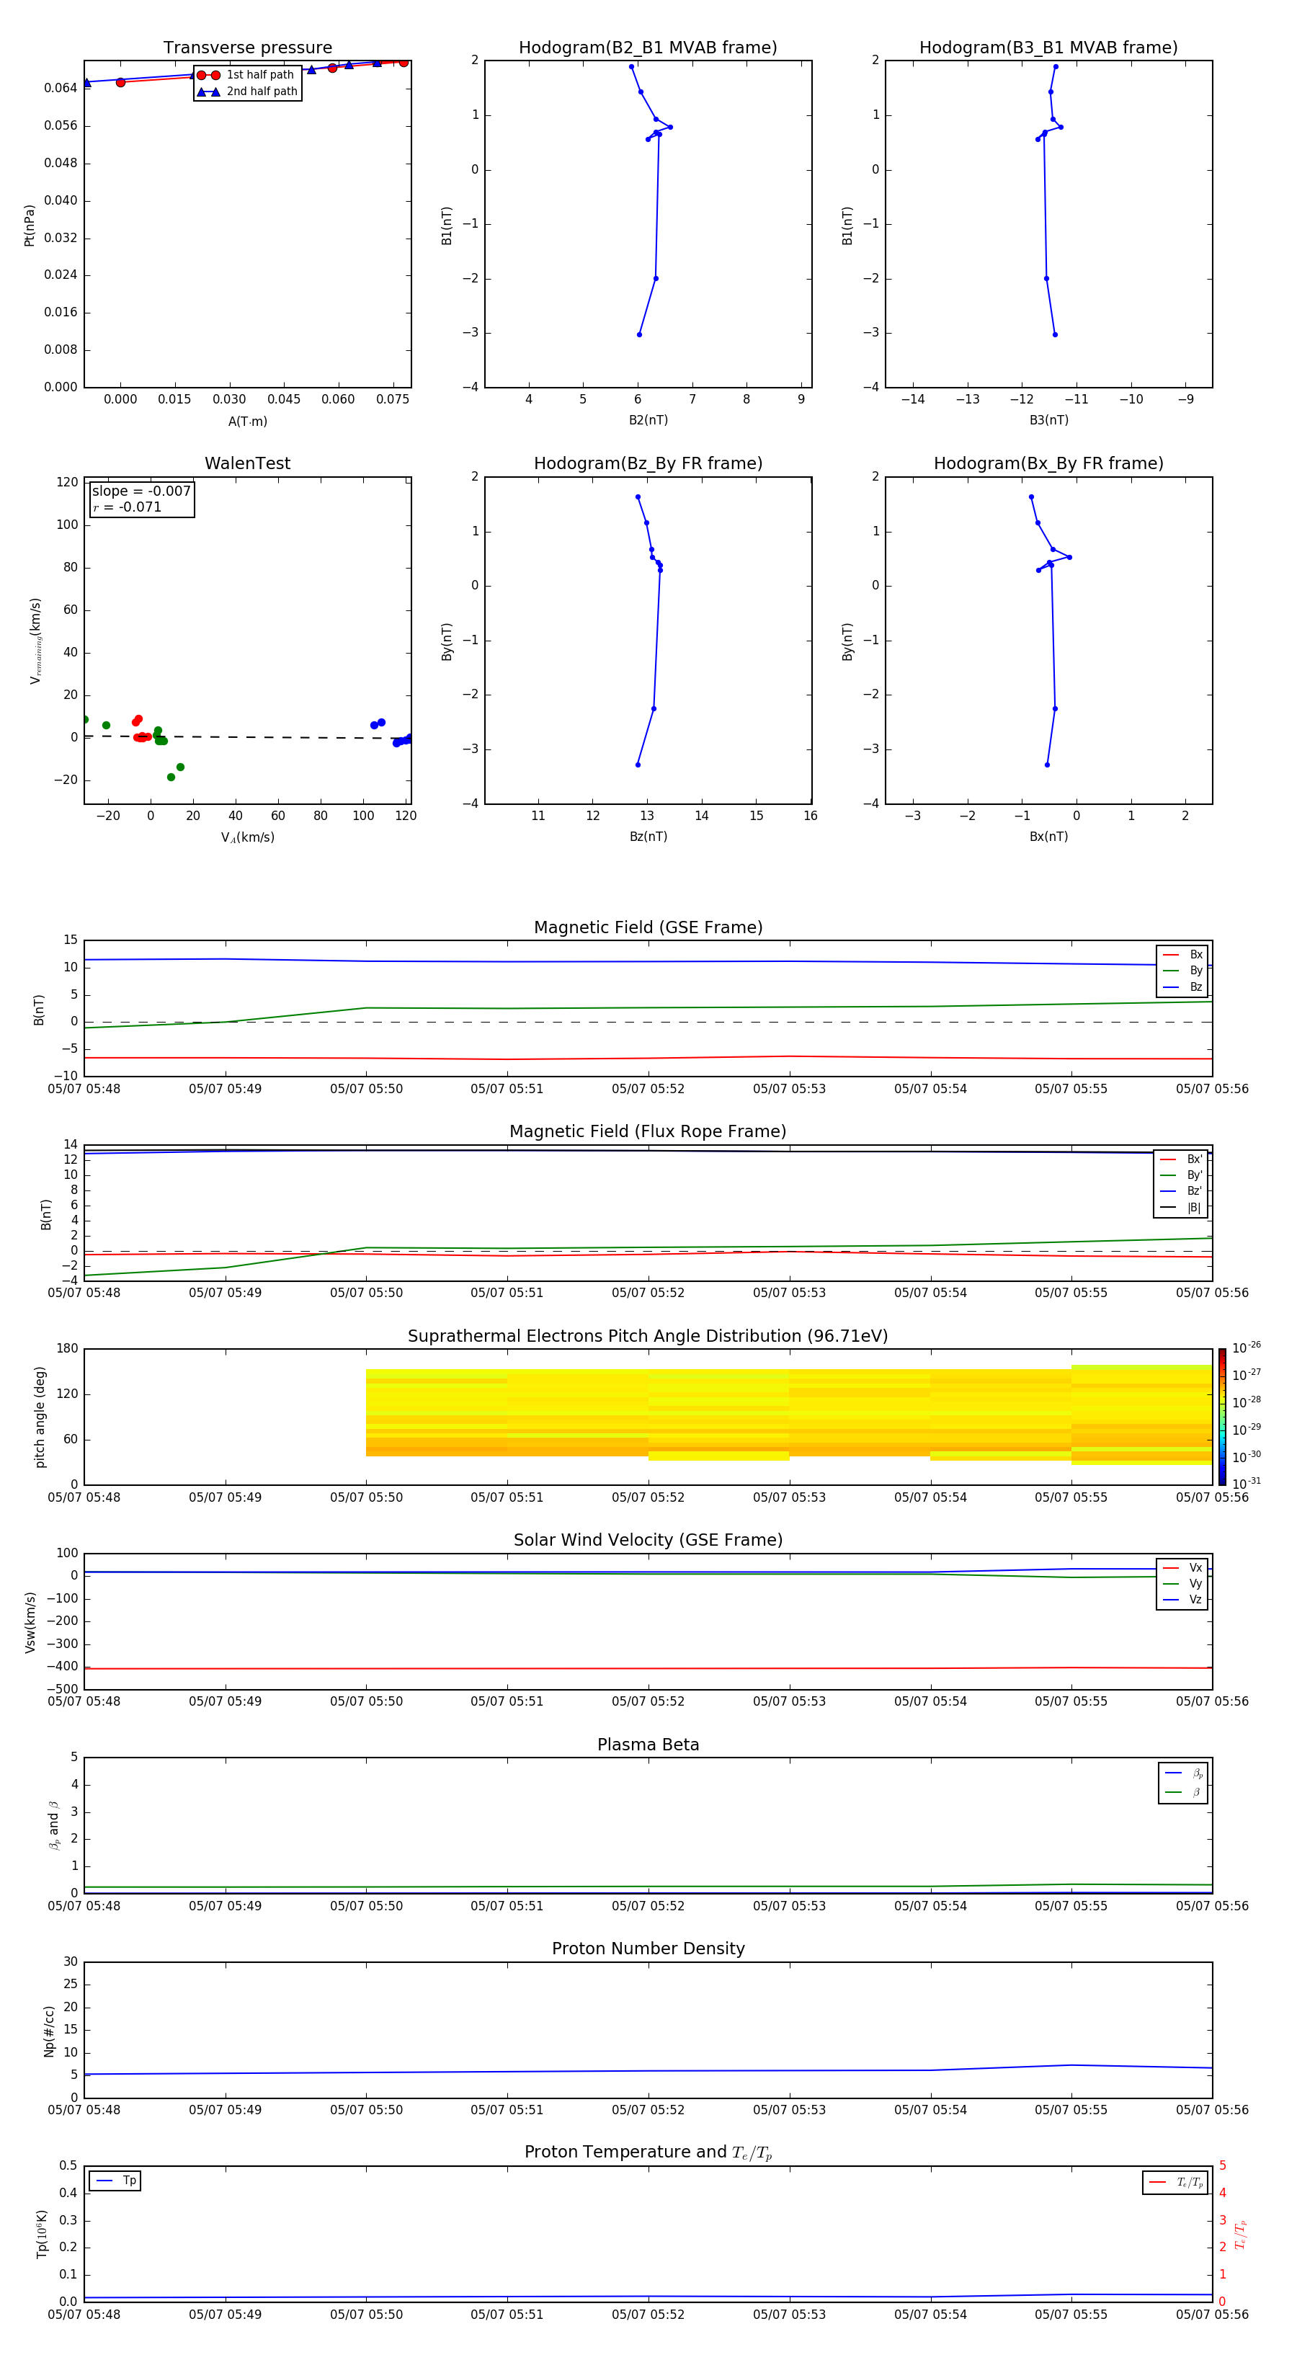The width and height of the screenshot is (1297, 2378).
Task: Click the WalenTest plot title
Action: (x=247, y=463)
